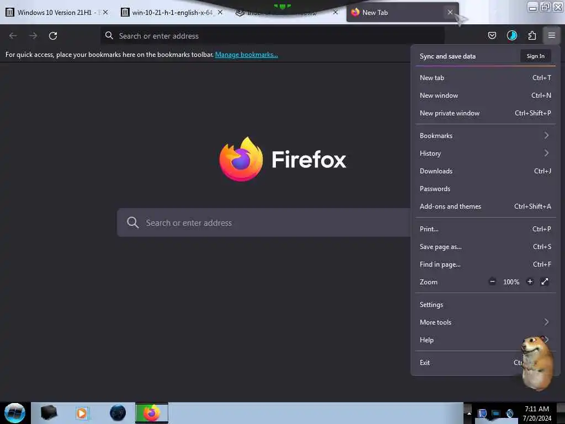Screen dimensions: 565x424
Task: Click the Firefox account avatar icon
Action: pyautogui.click(x=512, y=35)
